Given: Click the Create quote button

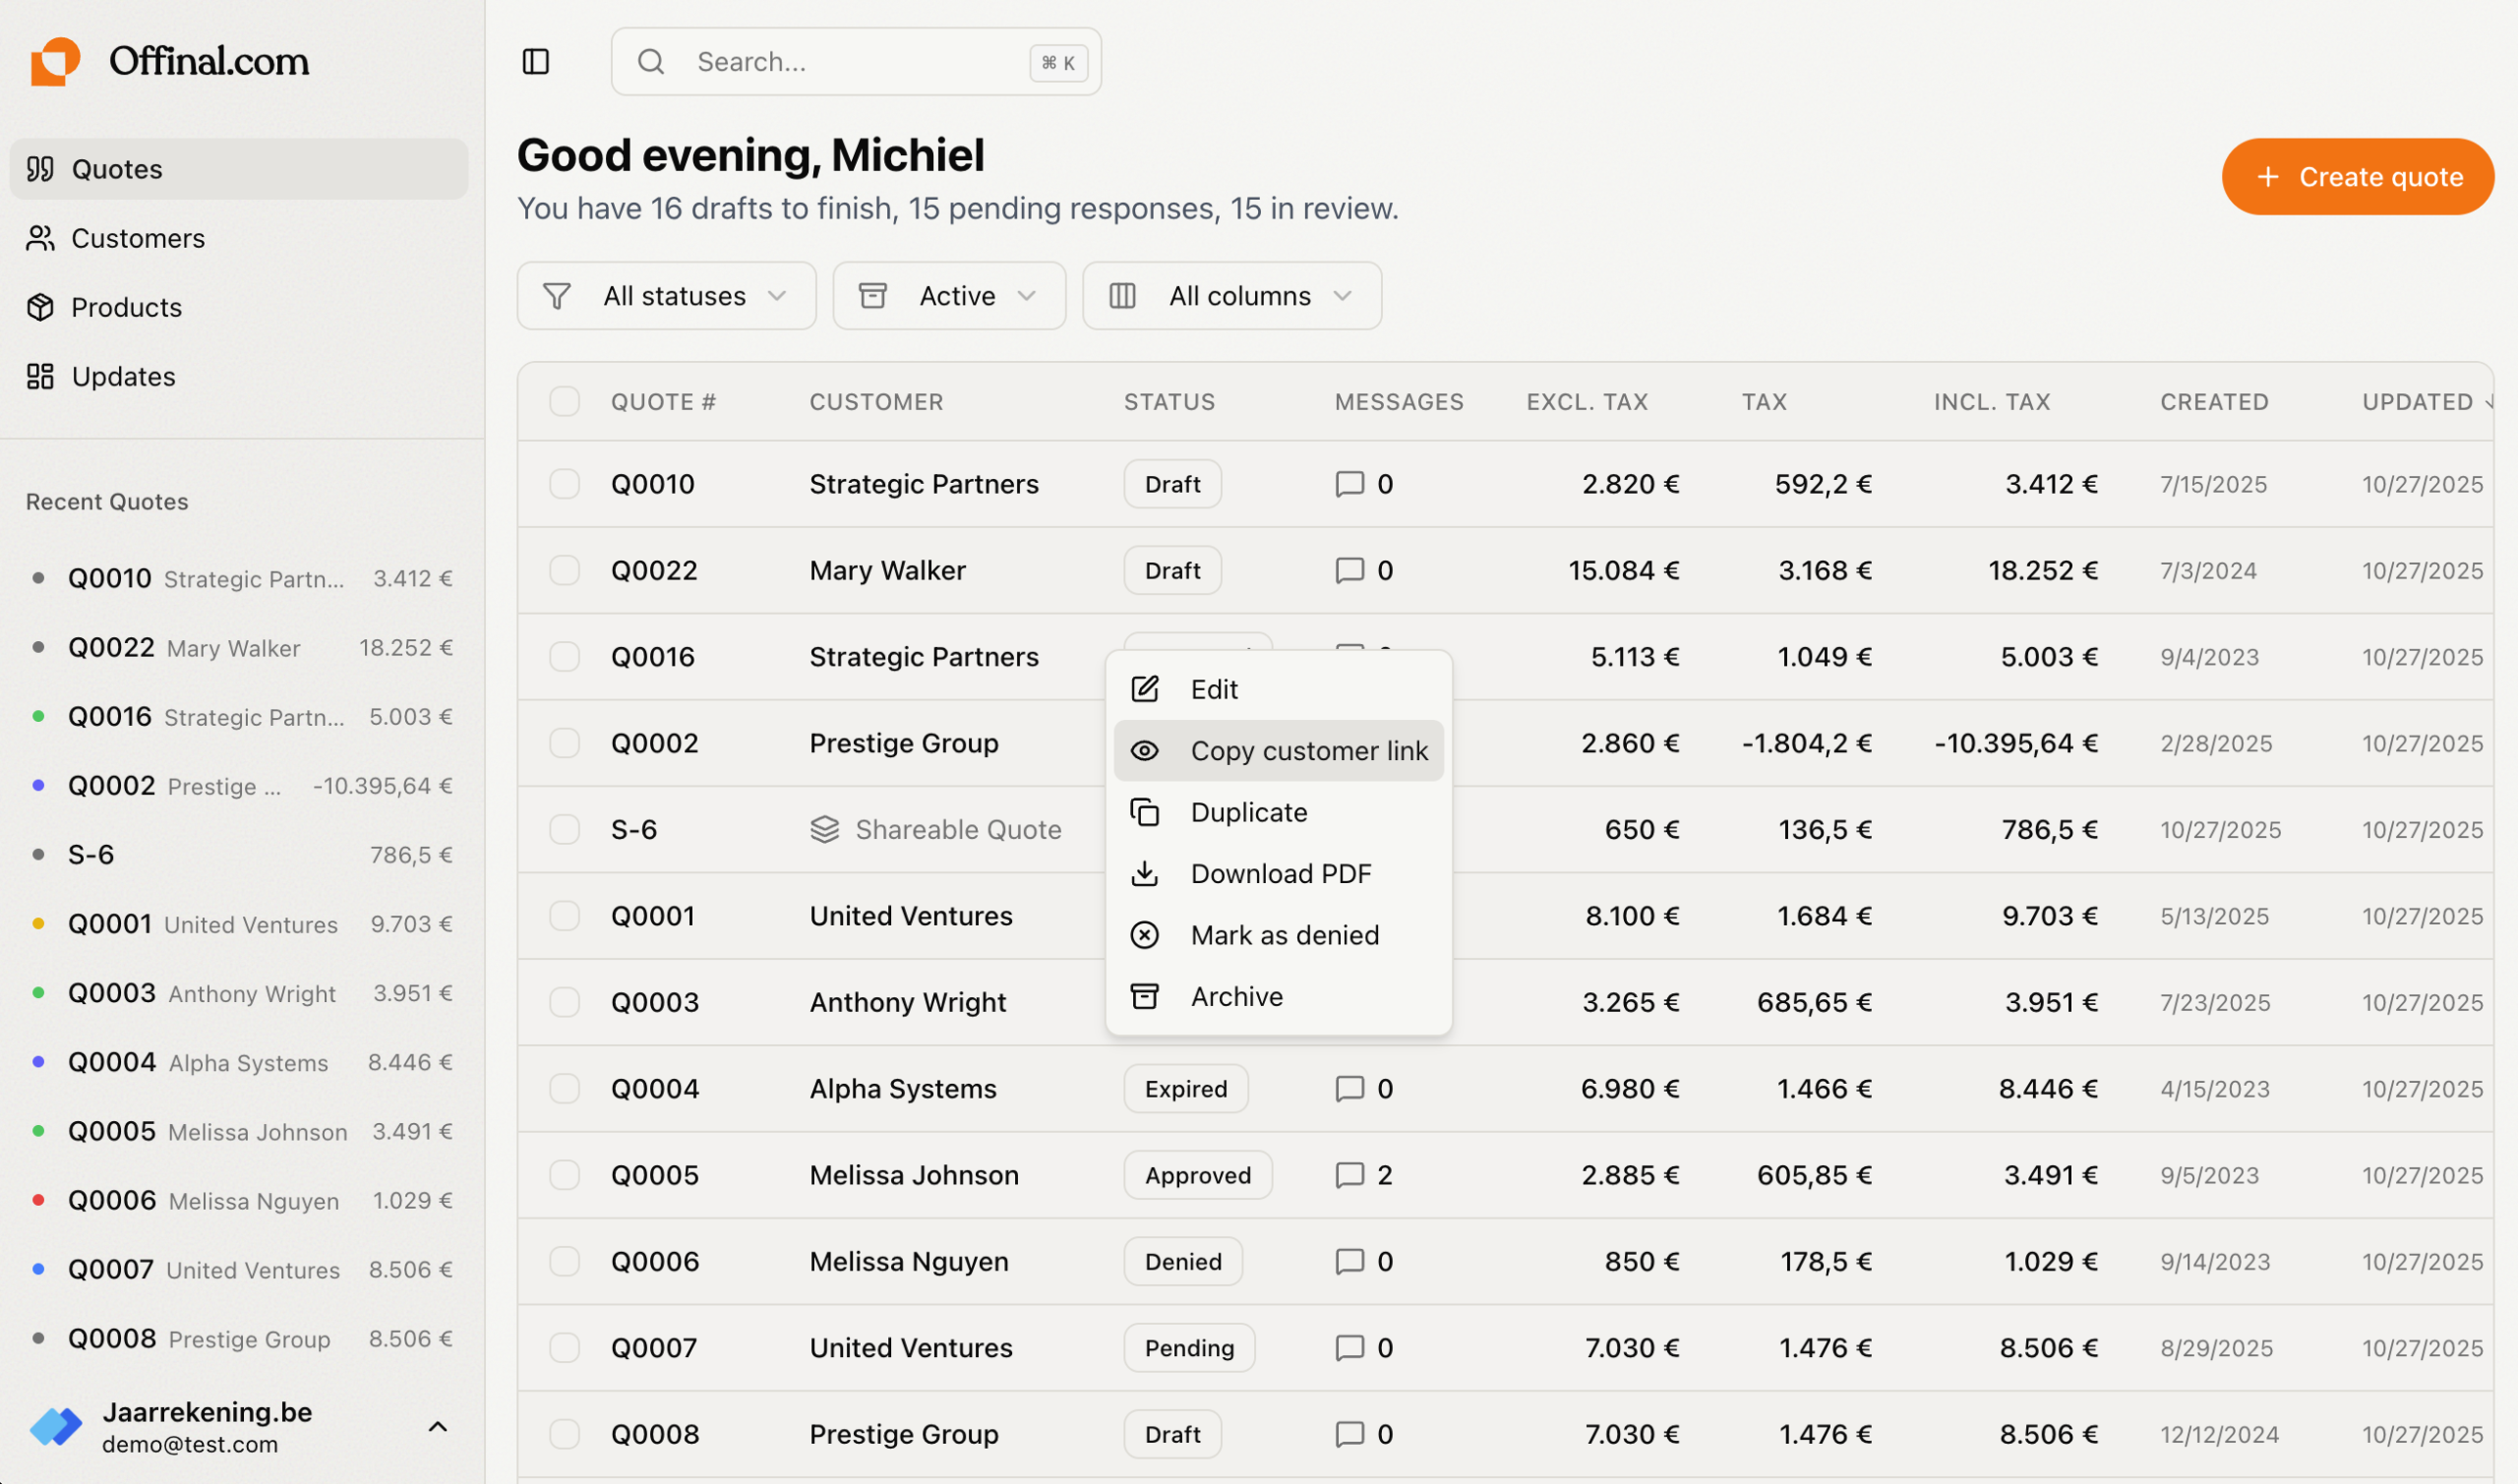Looking at the screenshot, I should (x=2357, y=177).
